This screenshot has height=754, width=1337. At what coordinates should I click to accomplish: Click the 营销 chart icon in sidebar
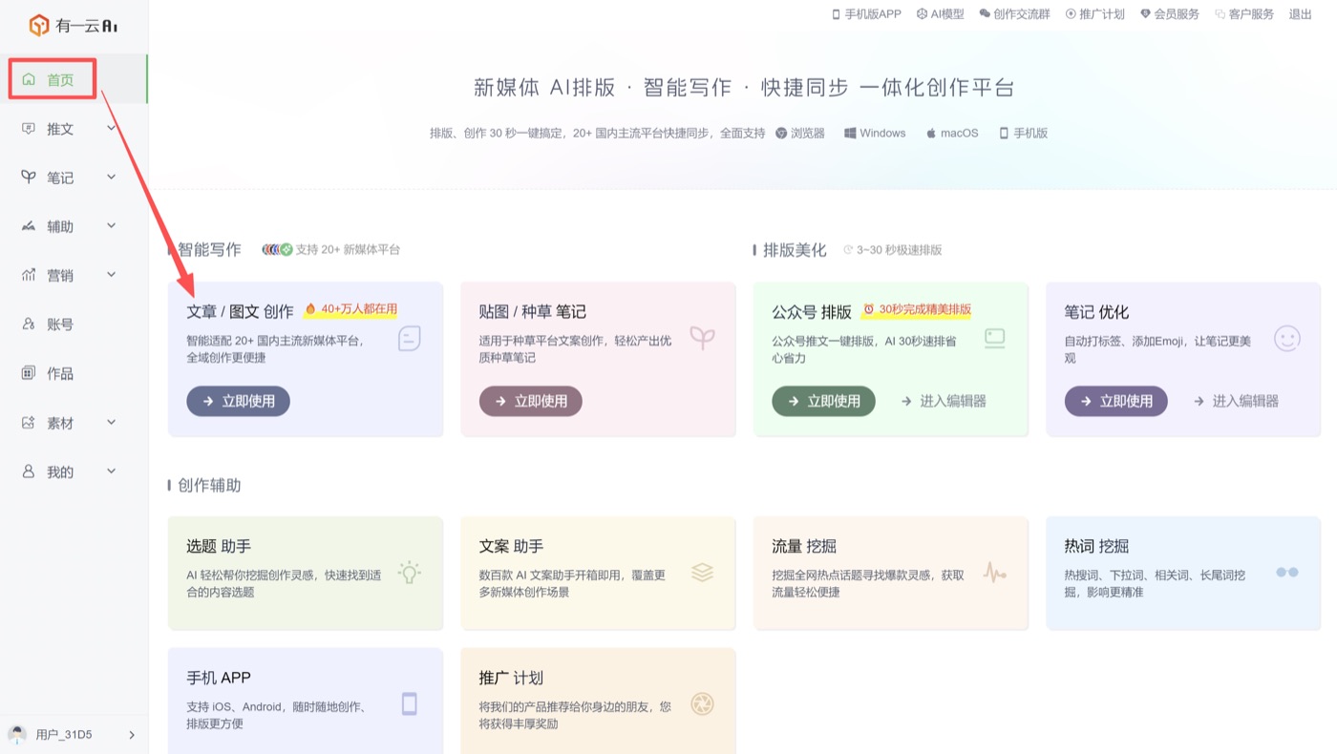[29, 275]
